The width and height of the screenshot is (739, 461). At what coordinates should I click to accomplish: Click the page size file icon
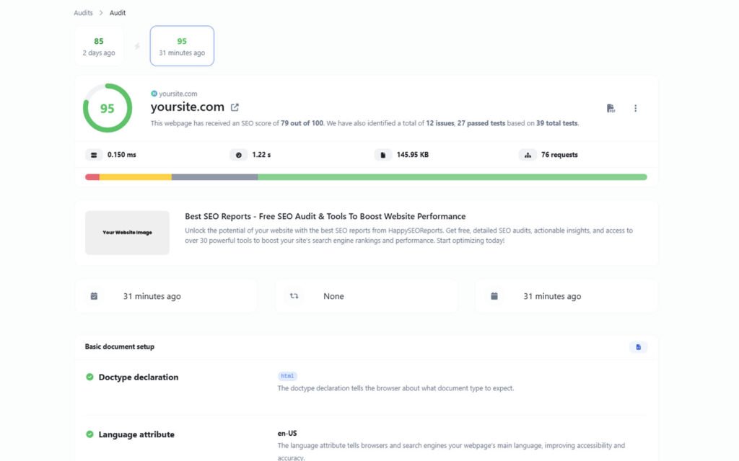pos(382,155)
